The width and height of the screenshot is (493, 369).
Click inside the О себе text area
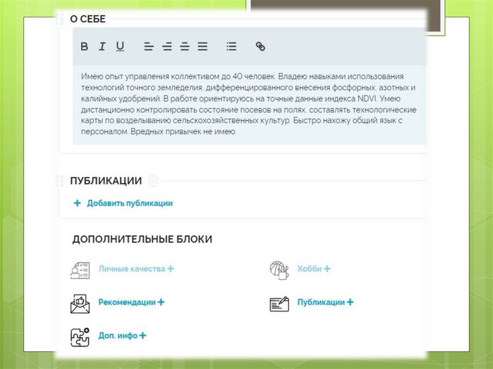click(249, 104)
